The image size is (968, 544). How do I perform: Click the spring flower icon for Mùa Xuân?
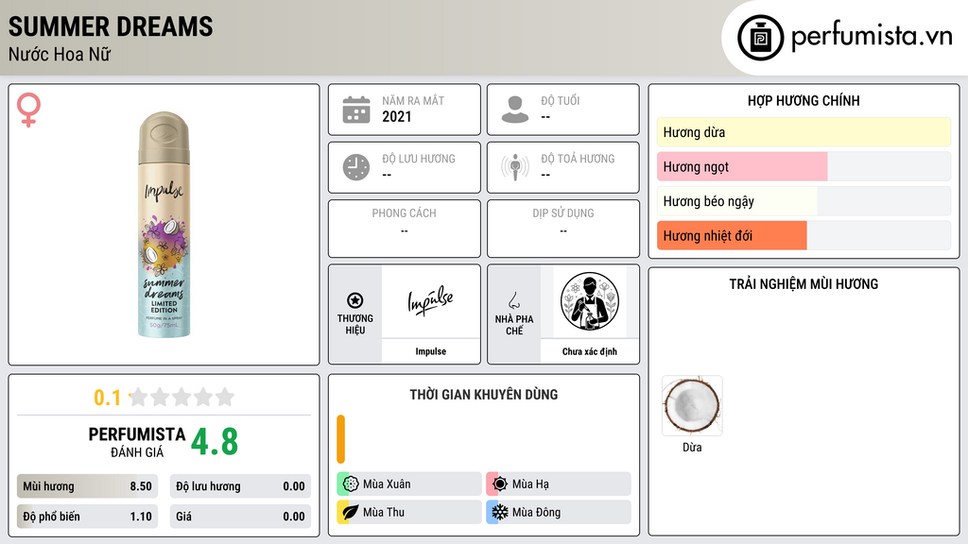coord(350,484)
